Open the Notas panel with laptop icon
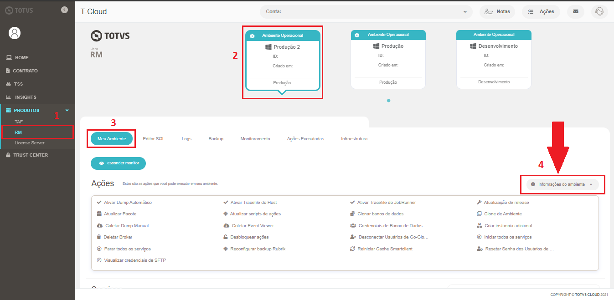This screenshot has height=300, width=614. point(497,11)
